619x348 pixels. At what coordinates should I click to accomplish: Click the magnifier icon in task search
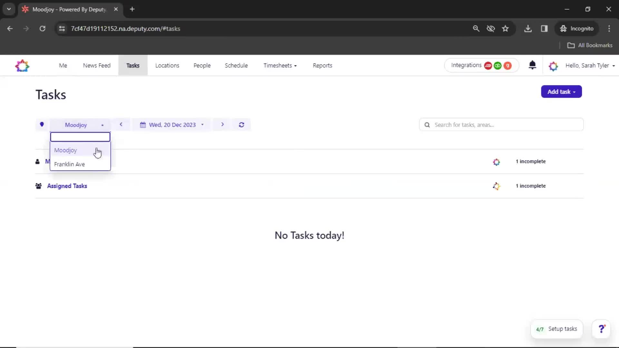[x=427, y=125]
